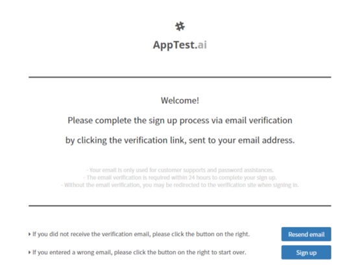The image size is (358, 275).
Task: Click the AppTest.ai brand name
Action: click(x=180, y=45)
